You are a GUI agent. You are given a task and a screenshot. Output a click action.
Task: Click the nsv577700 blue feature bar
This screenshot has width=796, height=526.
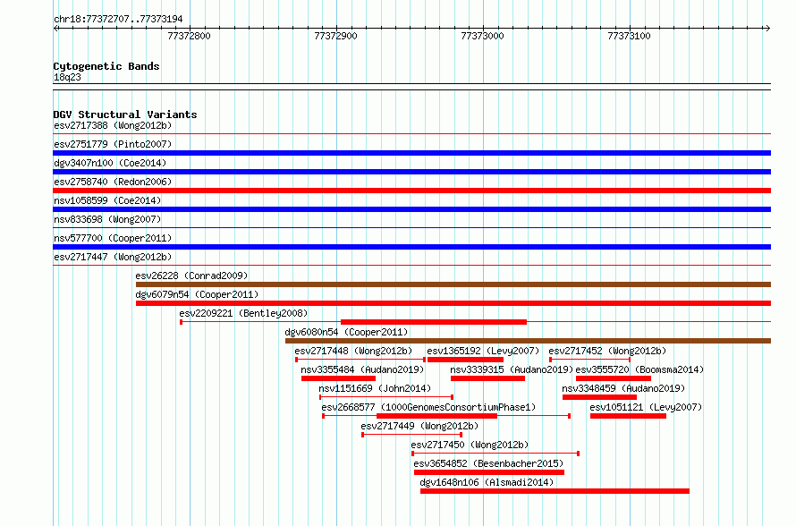411,247
